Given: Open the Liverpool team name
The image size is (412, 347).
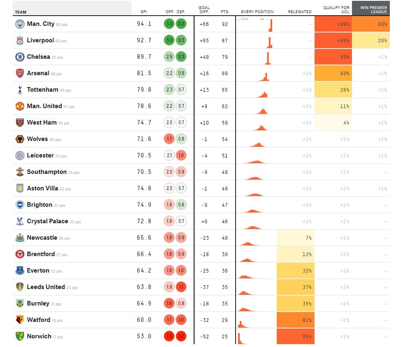Looking at the screenshot, I should [40, 40].
